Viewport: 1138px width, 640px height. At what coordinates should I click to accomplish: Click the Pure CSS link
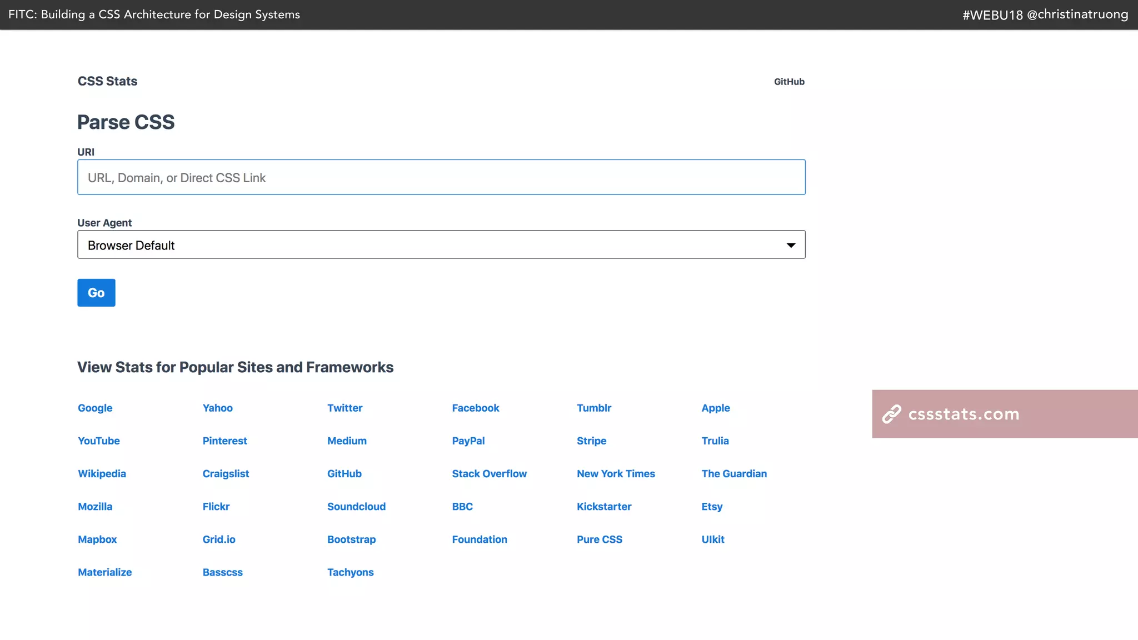click(599, 539)
